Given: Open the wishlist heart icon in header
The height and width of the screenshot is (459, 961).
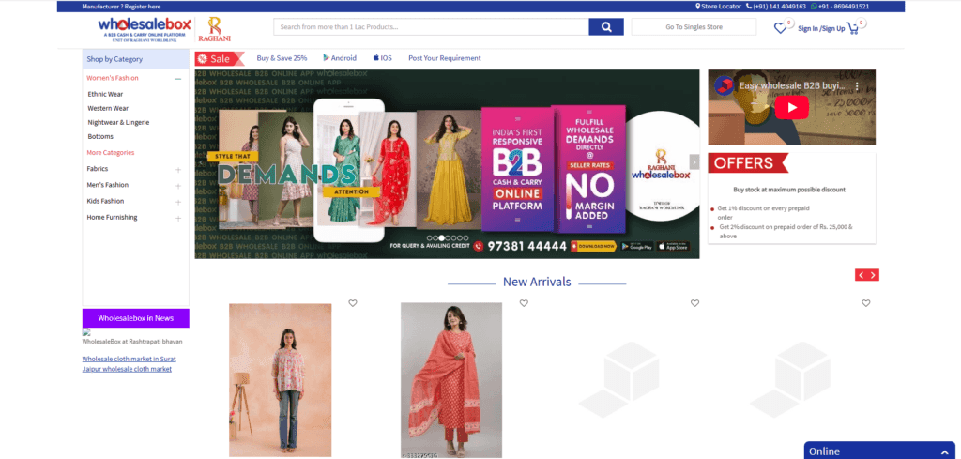Looking at the screenshot, I should (780, 27).
